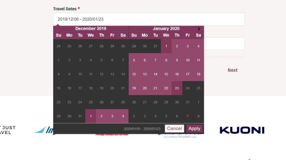Pick January 24 in January 2020 calendar
286x160 pixels.
[x=187, y=88]
